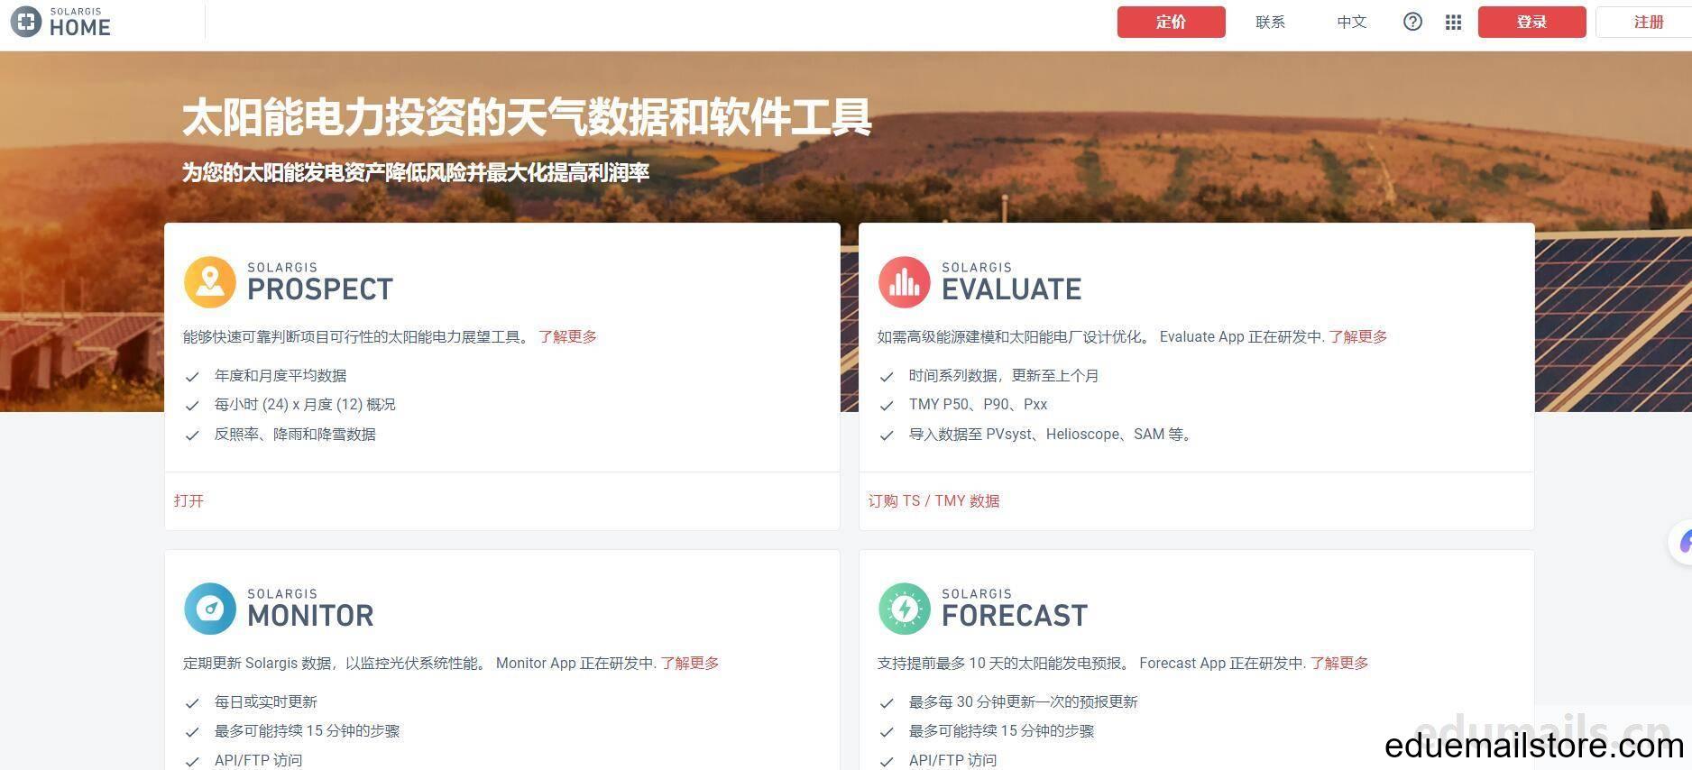Screen dimensions: 1692x770
Task: Click 订购 TS / TMY 数据 link
Action: point(933,500)
